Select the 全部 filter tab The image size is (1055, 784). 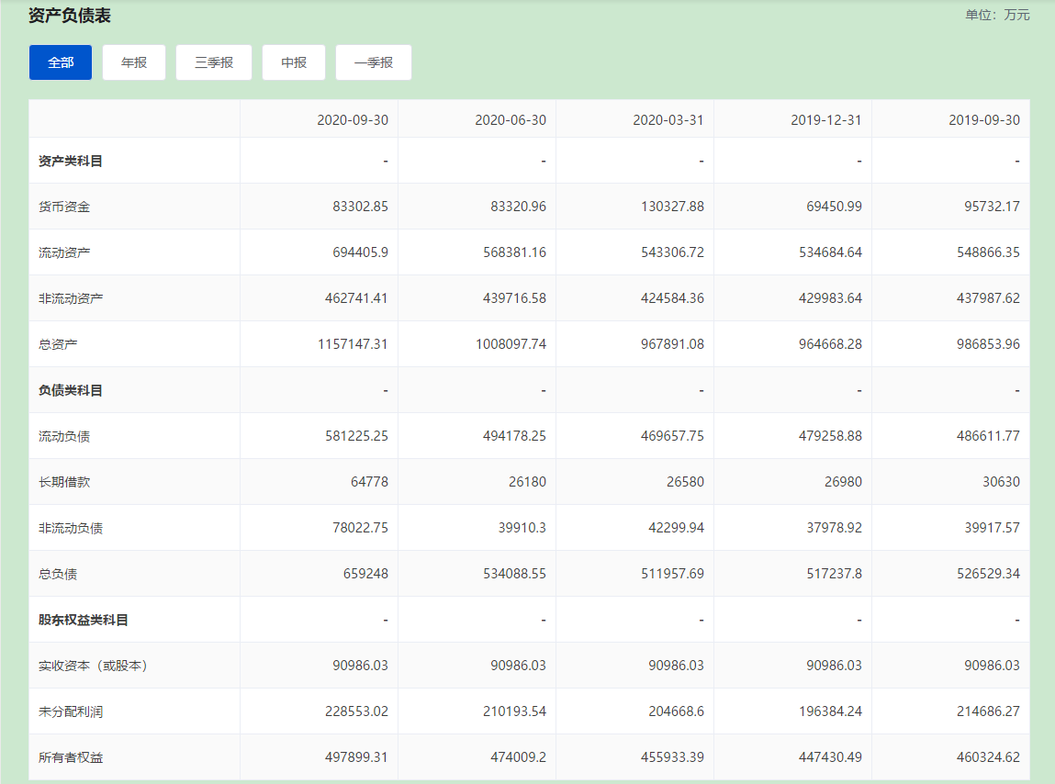[x=61, y=62]
